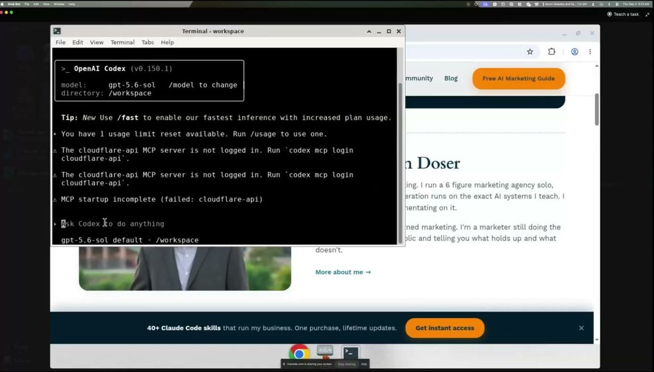654x372 pixels.
Task: Minimize the Terminal workspace window
Action: pyautogui.click(x=379, y=31)
